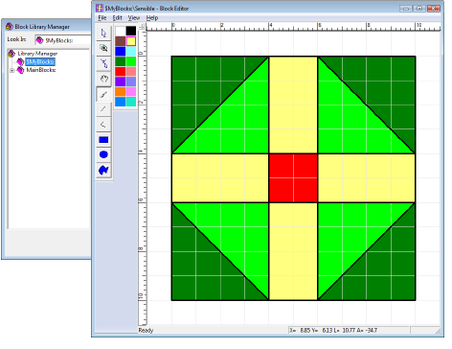Open the File menu
Screen dimensions: 452x349
click(x=102, y=18)
